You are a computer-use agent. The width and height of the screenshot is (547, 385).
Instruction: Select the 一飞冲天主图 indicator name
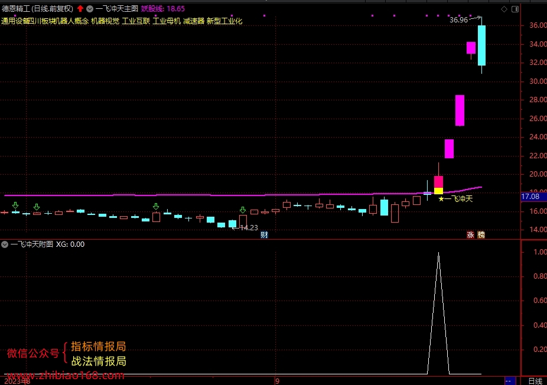[117, 9]
